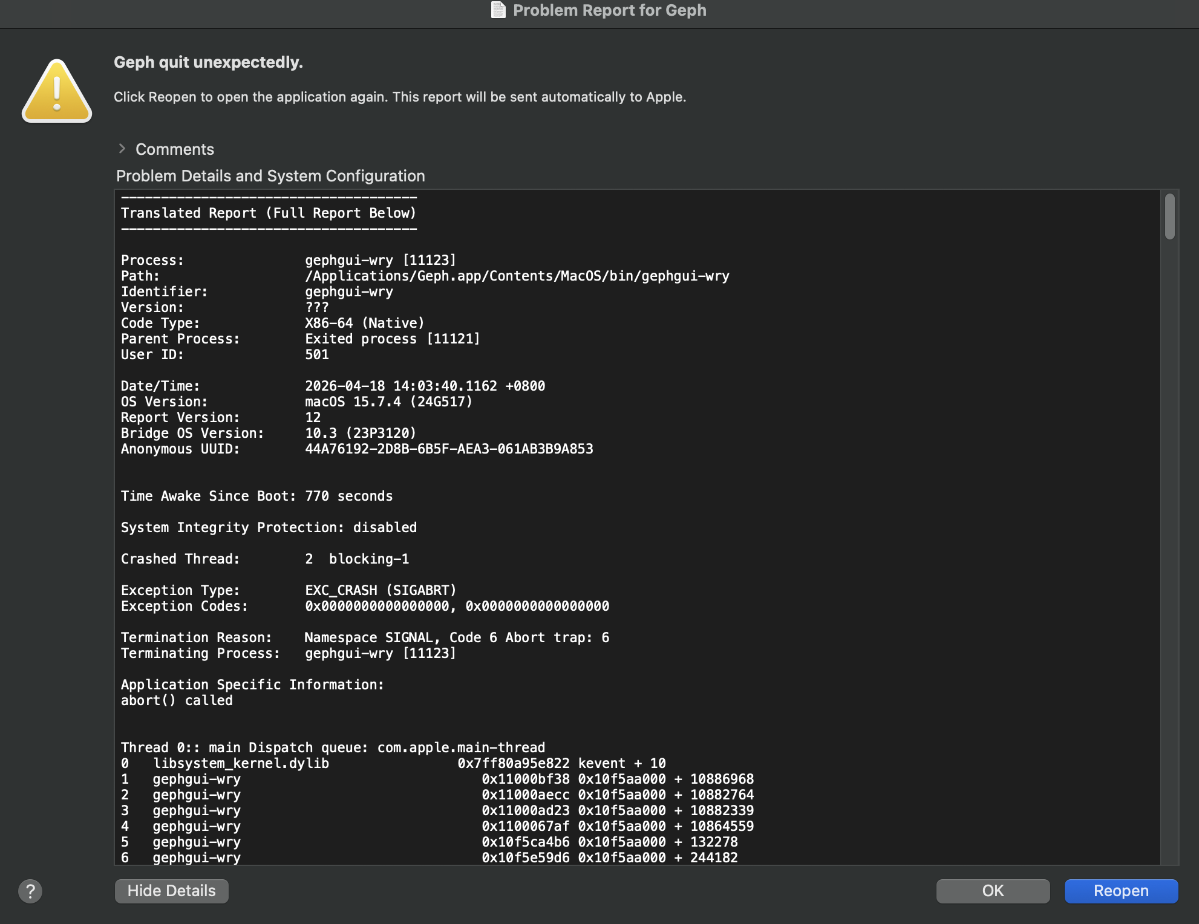Click the scrollbar track below the thumb
1199x924 pixels.
tap(1170, 544)
